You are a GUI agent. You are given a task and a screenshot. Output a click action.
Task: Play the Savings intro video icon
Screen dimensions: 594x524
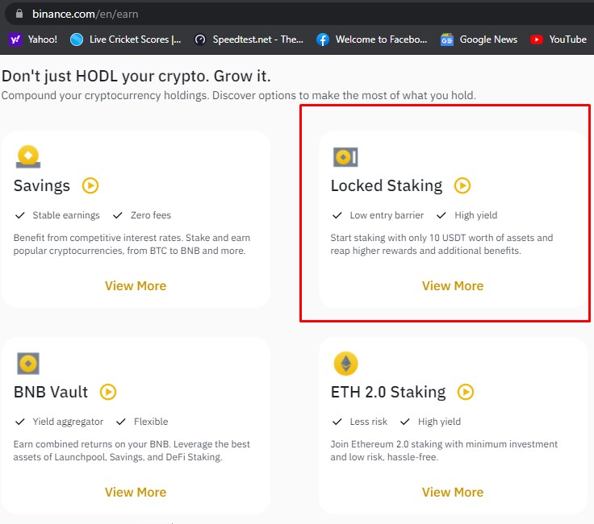[90, 185]
